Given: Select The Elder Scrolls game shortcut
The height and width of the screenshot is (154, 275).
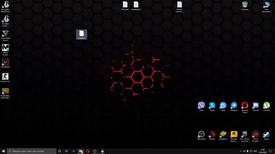Looking at the screenshot, I should click(x=5, y=21).
